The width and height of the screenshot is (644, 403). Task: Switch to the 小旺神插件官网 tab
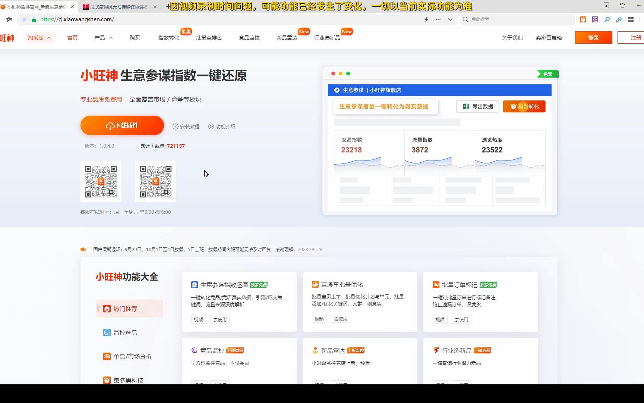[37, 7]
